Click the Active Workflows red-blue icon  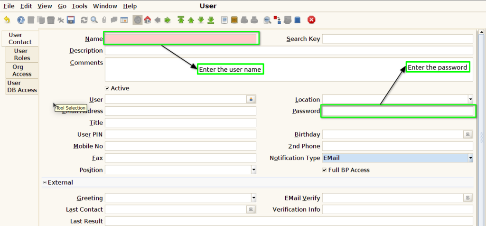277,20
